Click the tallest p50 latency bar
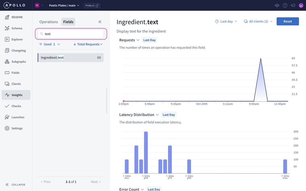 (x=146, y=152)
